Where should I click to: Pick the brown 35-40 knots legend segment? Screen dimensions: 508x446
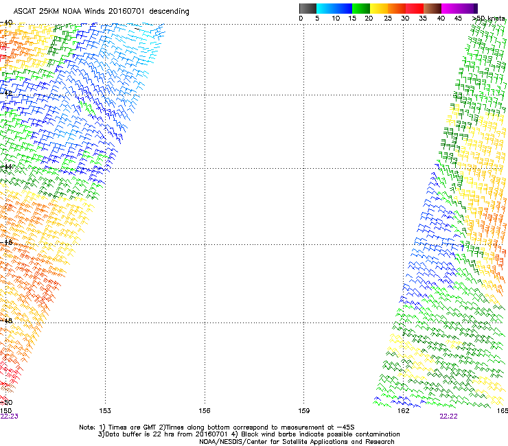[x=432, y=8]
